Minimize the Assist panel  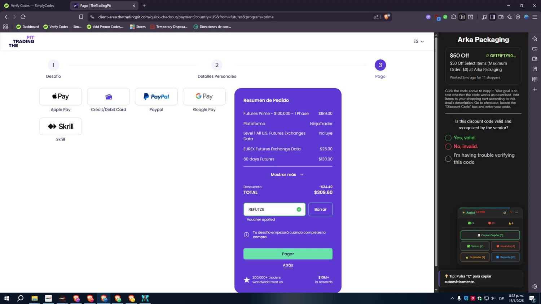[x=516, y=213]
